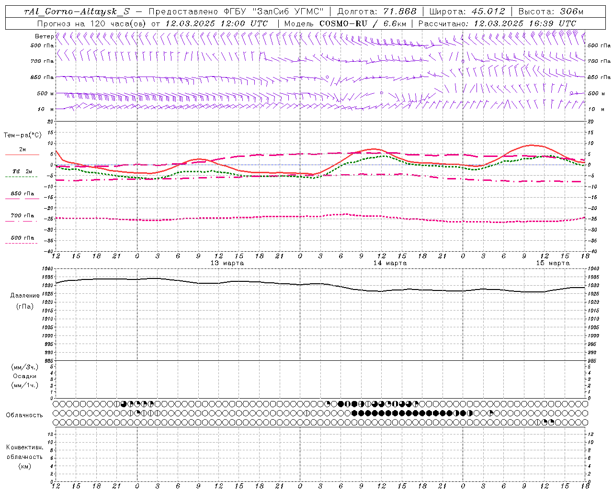
Task: Click the "(мм/1ч.)" precipitation unit label
Action: click(25, 385)
